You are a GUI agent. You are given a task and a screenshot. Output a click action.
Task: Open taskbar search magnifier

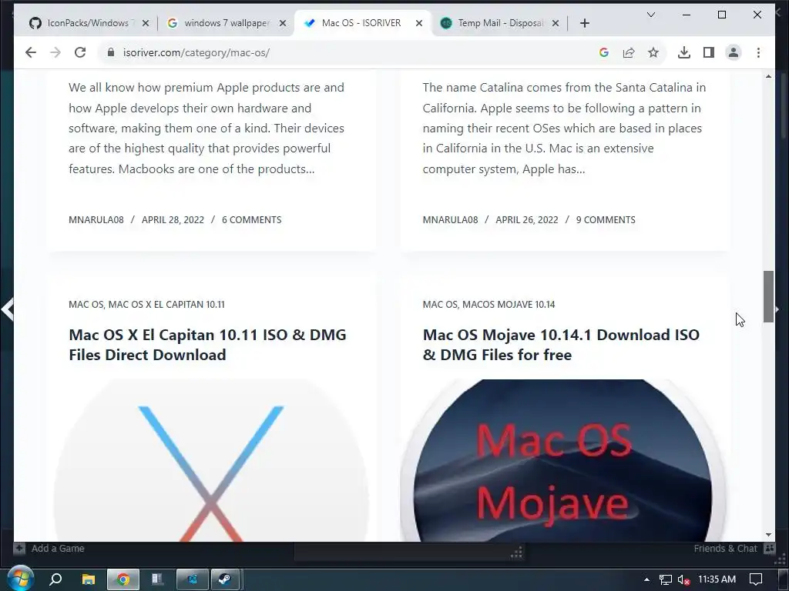[x=55, y=579]
